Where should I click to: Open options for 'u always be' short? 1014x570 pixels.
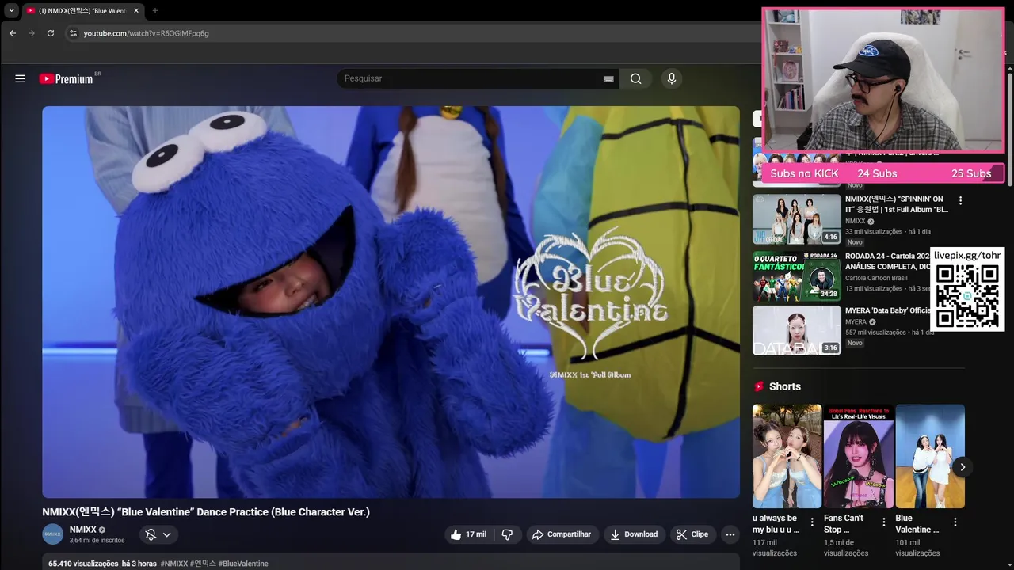pyautogui.click(x=811, y=522)
